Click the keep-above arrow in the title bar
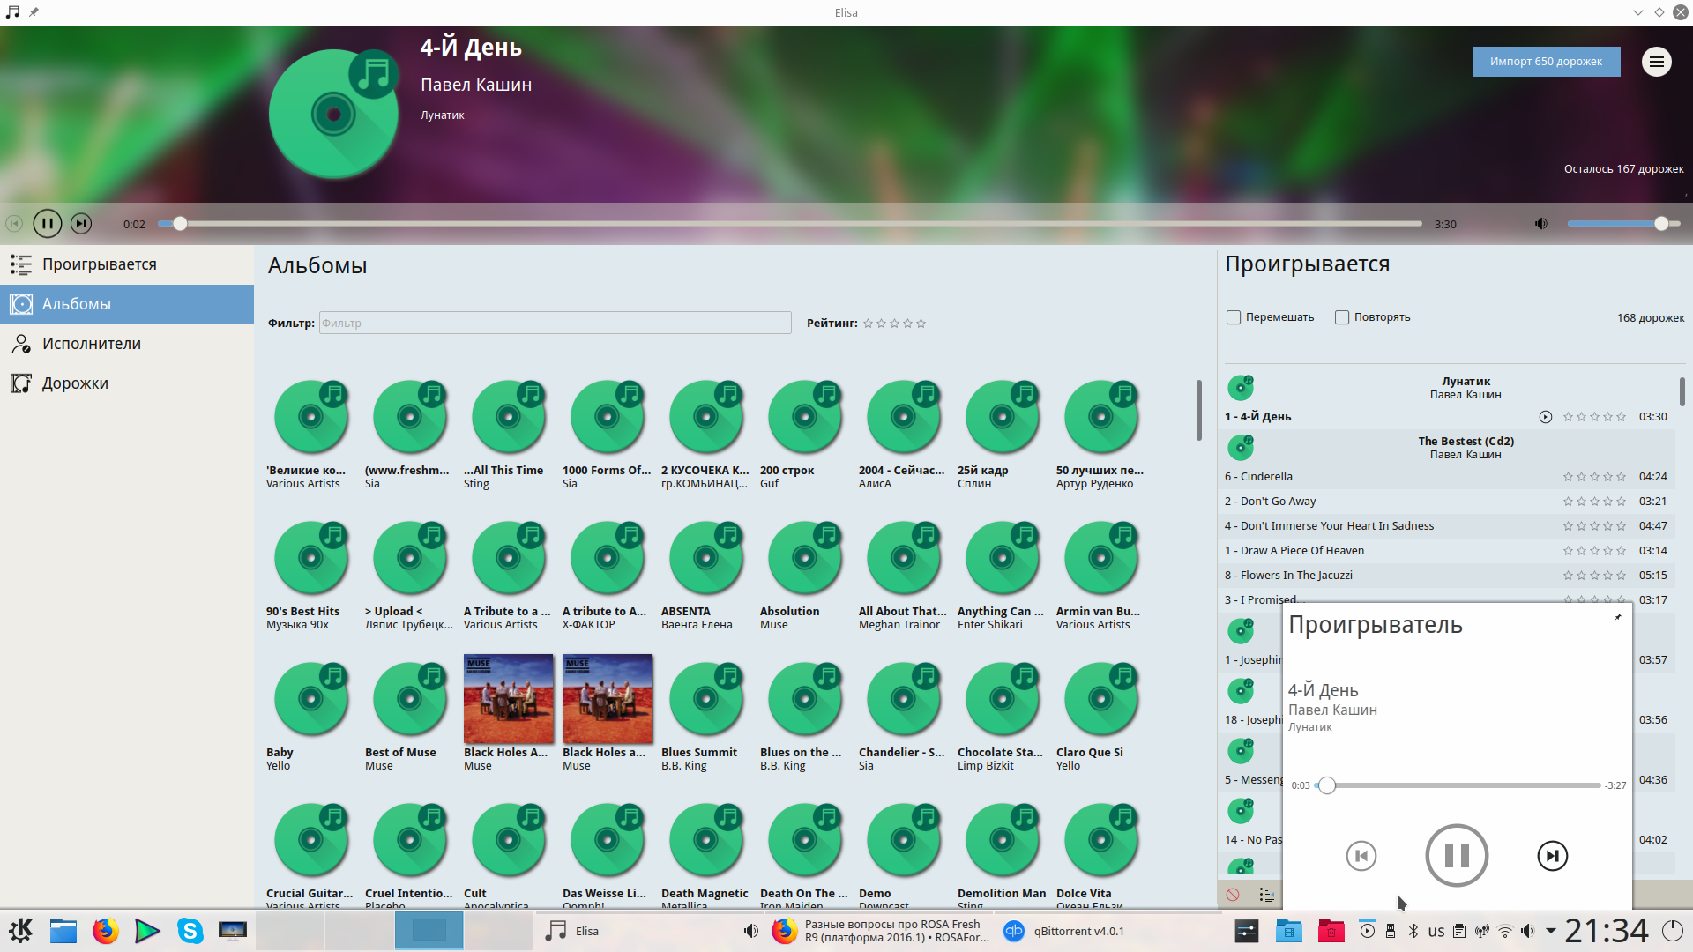Screen dimensions: 1693x952 pyautogui.click(x=1637, y=12)
